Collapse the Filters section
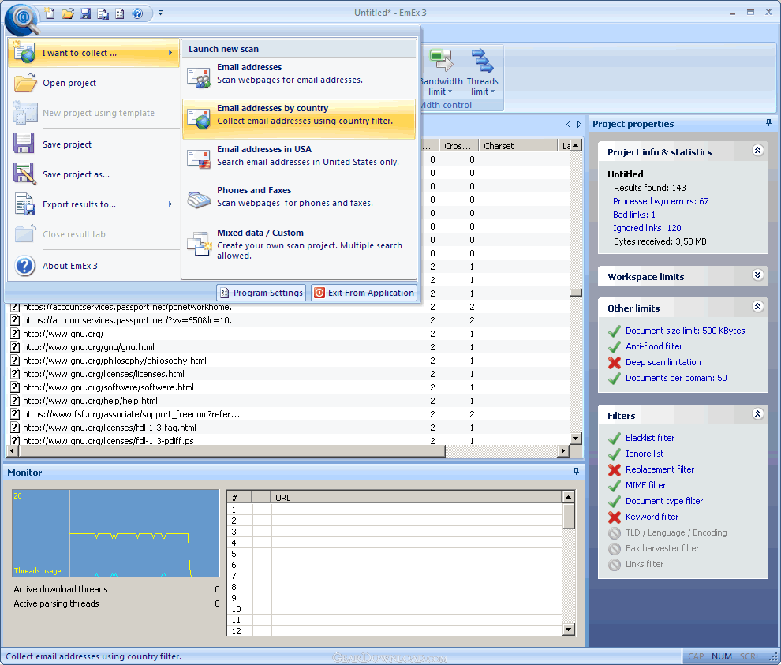This screenshot has height=665, width=781. [757, 413]
